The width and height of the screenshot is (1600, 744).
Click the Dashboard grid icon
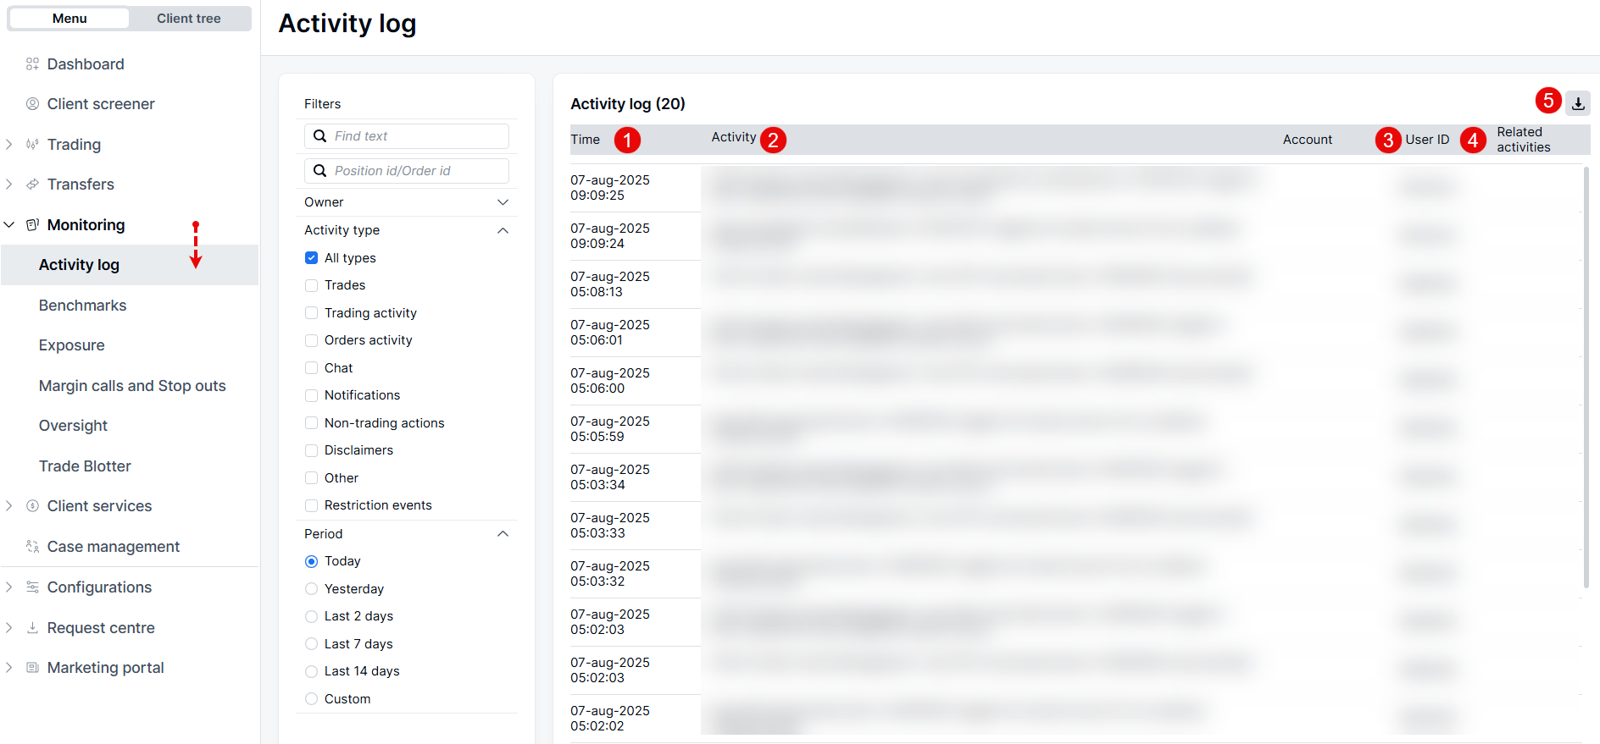32,64
